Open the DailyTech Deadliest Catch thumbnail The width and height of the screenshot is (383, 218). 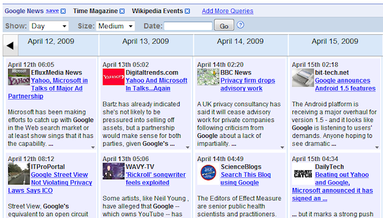(303, 174)
